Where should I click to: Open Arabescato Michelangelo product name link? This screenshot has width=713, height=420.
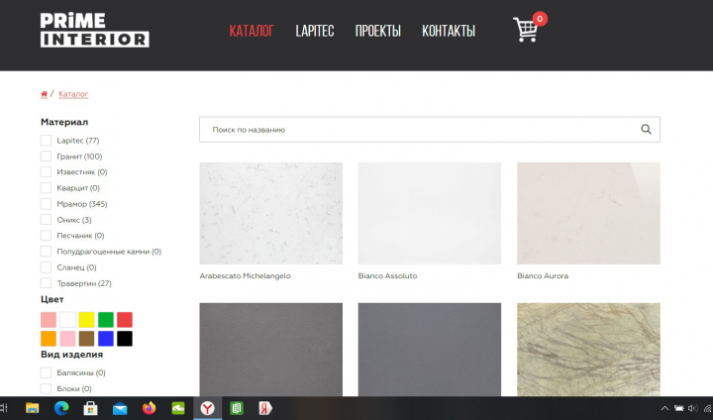point(246,275)
